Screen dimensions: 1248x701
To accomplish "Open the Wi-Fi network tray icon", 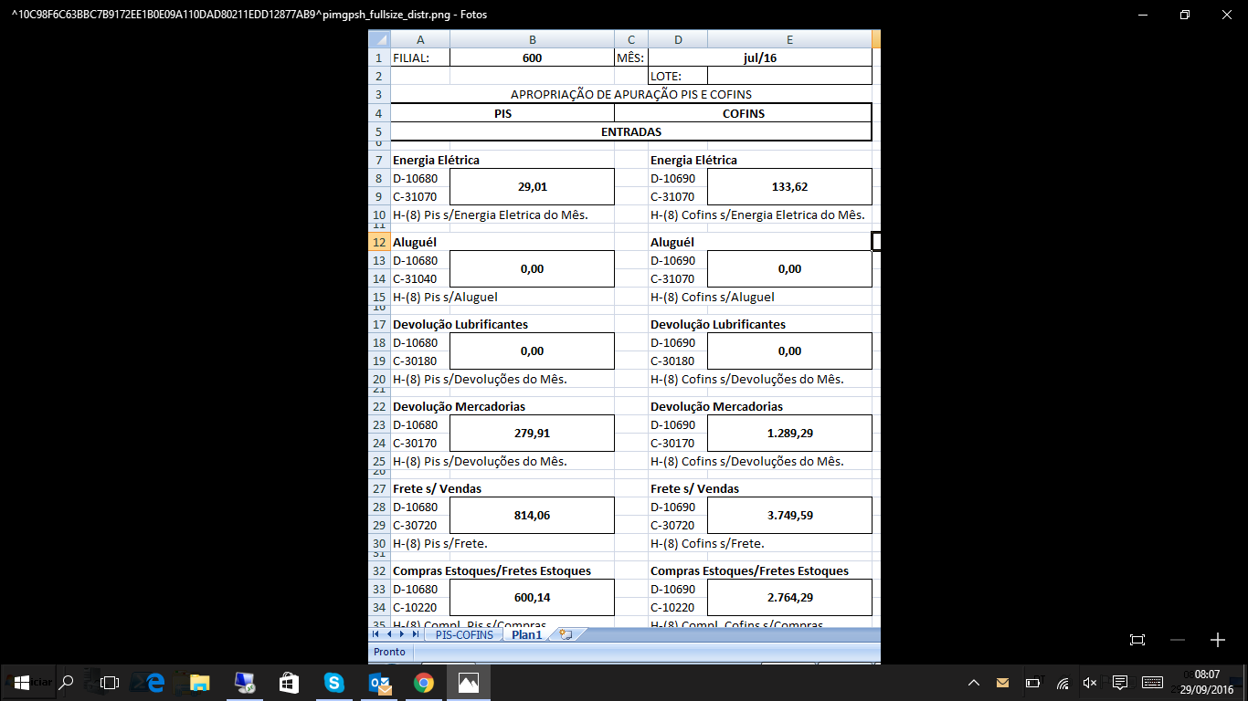I will (x=1063, y=683).
